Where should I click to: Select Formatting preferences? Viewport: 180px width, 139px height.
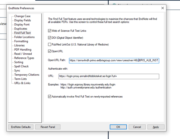(21, 41)
